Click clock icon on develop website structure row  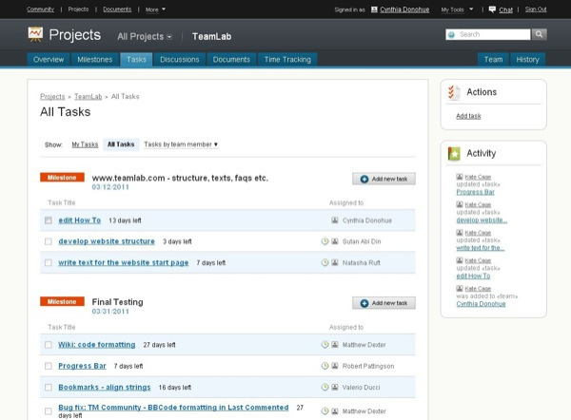click(325, 241)
